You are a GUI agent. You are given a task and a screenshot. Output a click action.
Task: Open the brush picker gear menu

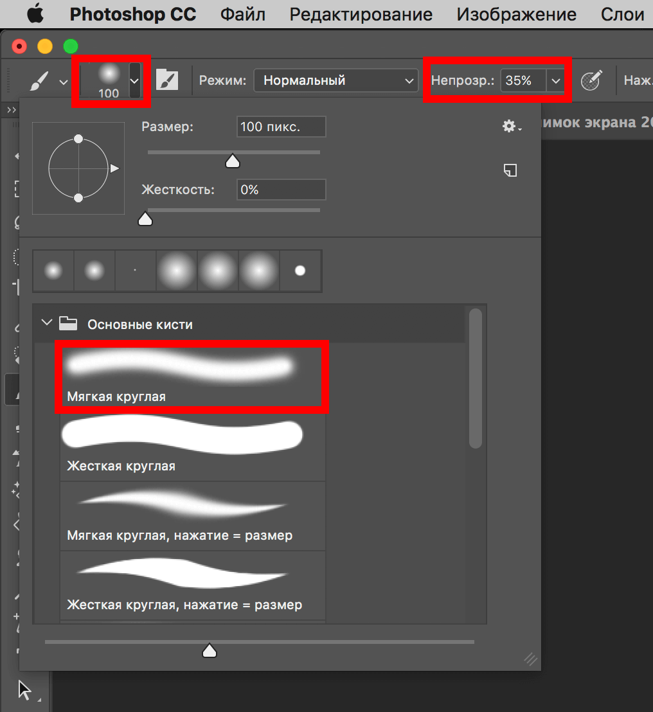511,127
